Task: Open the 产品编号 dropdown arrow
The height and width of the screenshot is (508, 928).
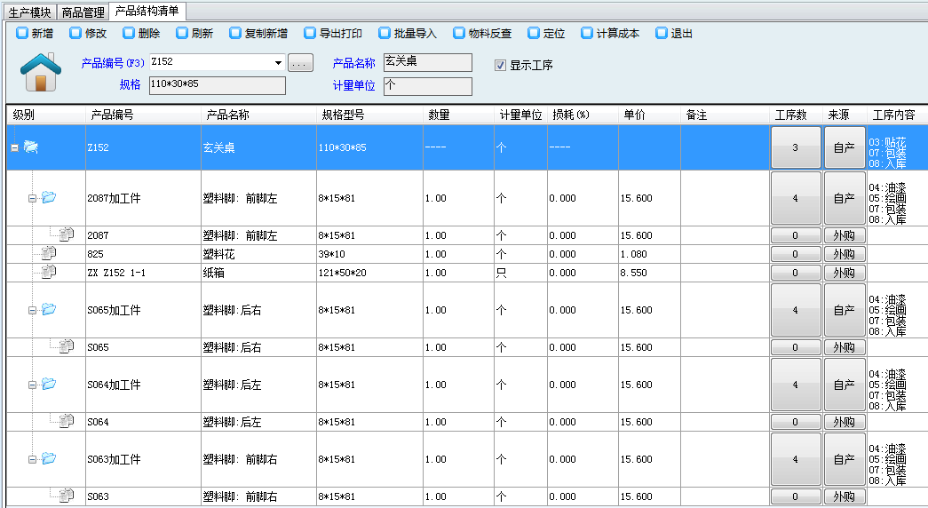Action: [x=278, y=63]
